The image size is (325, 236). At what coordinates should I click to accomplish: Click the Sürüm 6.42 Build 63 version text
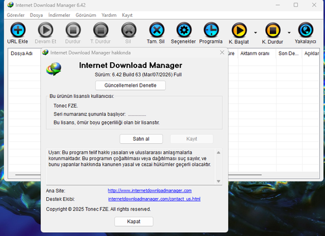coord(138,75)
